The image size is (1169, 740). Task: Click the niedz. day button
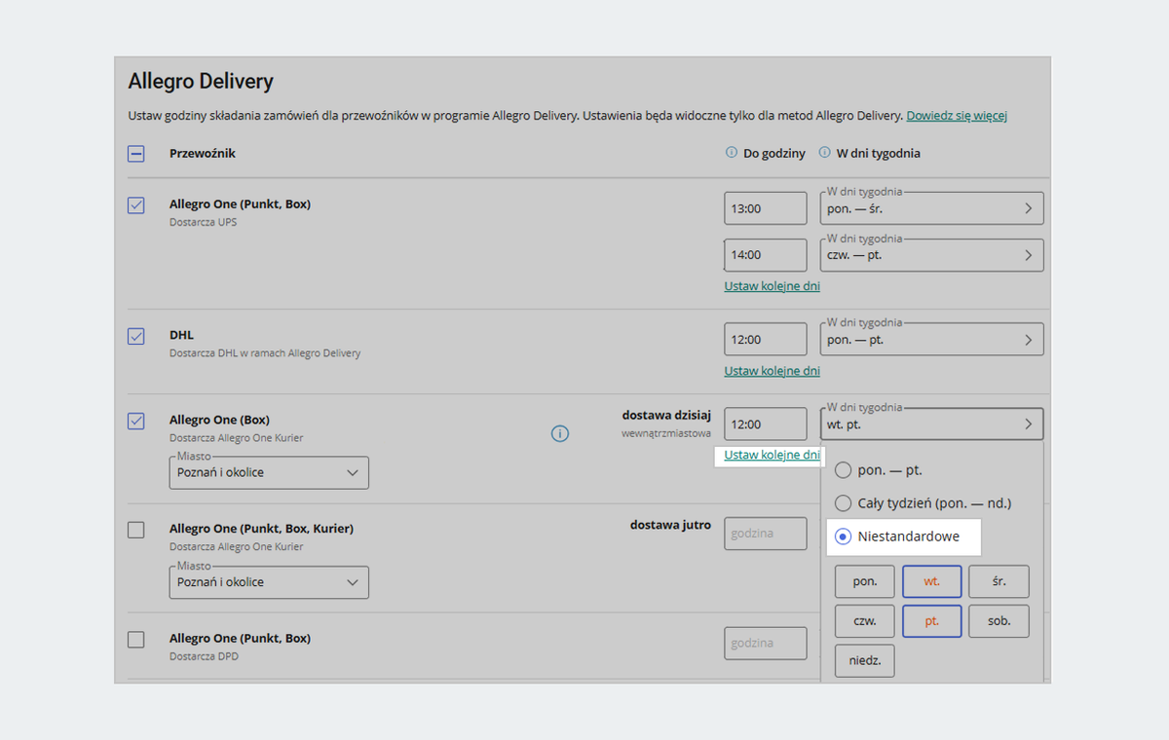864,660
